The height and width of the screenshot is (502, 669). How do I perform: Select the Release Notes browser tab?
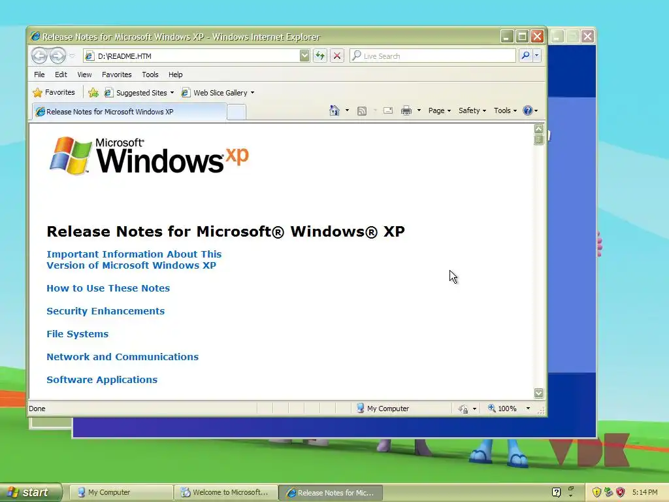[x=129, y=112]
